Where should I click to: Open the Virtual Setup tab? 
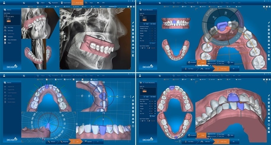78,3
